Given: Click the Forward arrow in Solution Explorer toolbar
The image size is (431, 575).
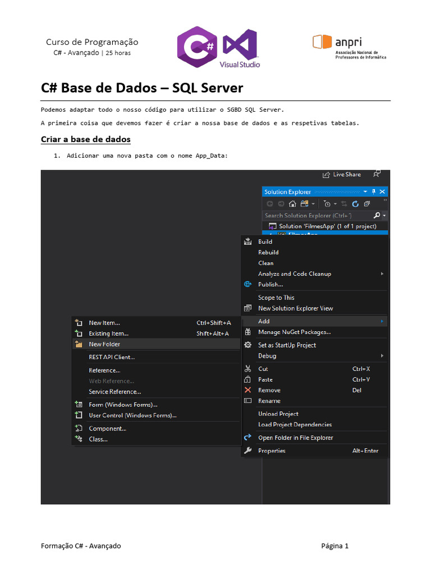Looking at the screenshot, I should [x=281, y=204].
